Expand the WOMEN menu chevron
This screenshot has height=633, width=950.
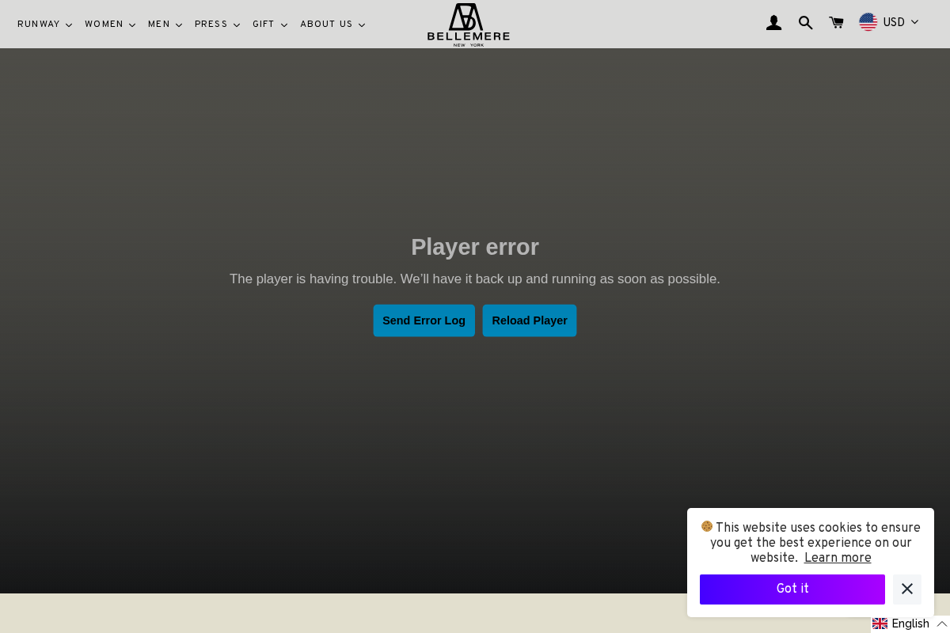pos(132,25)
